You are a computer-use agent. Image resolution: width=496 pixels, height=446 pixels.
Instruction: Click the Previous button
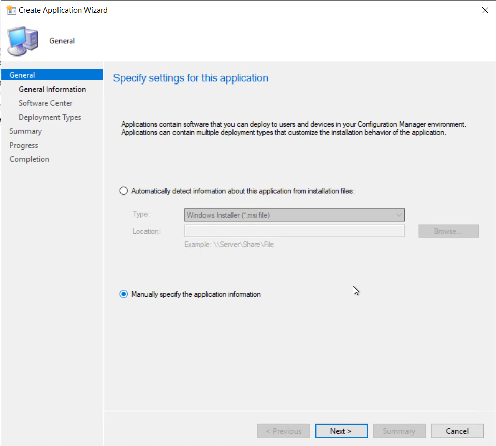pos(283,431)
